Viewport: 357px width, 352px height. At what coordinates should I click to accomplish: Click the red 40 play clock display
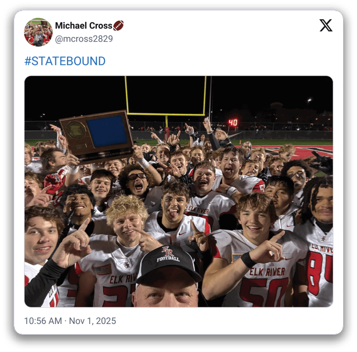233,122
